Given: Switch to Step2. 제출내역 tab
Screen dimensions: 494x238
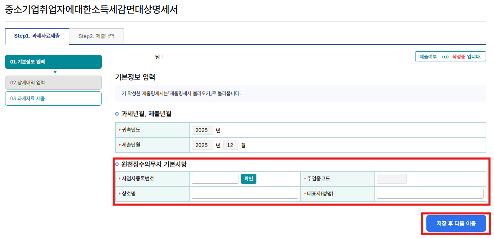Looking at the screenshot, I should coord(96,36).
